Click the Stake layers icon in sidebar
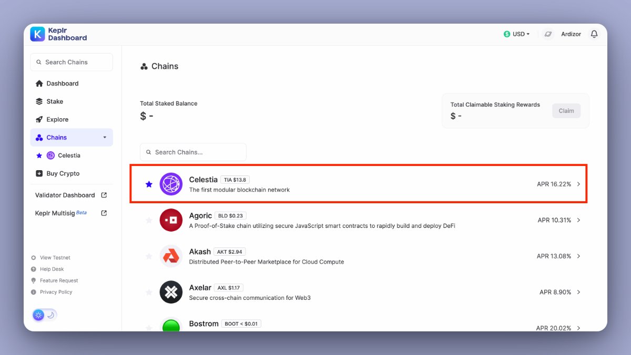The image size is (631, 355). (x=39, y=101)
